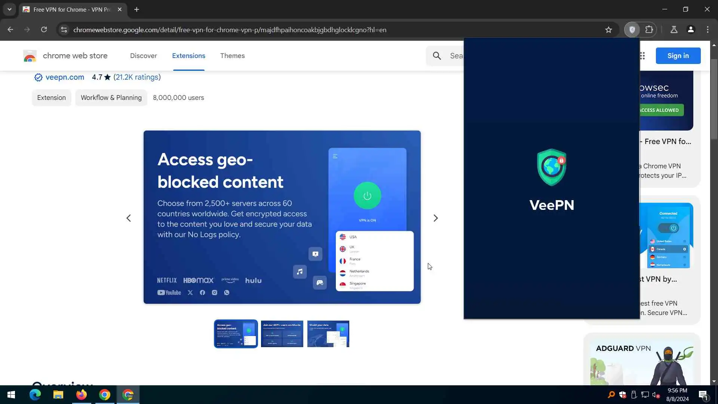
Task: Click the Google apps grid icon
Action: tap(642, 56)
